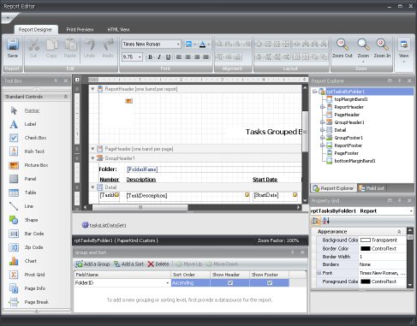Open the font size dropdown
The image size is (417, 326).
coord(140,57)
